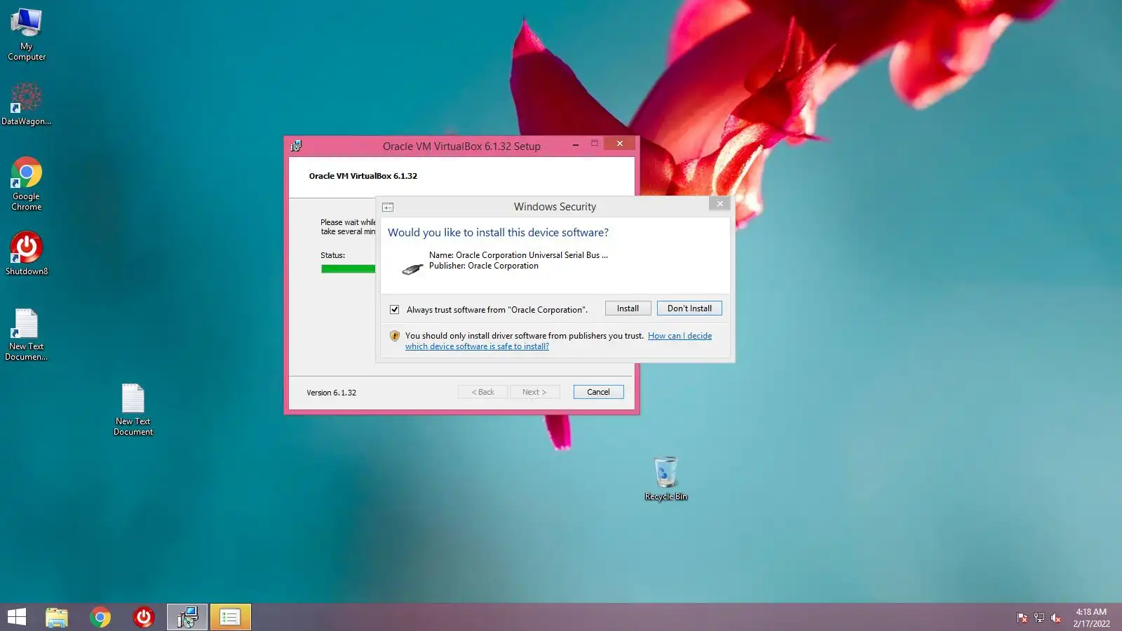Image resolution: width=1122 pixels, height=631 pixels.
Task: Click the Version 6.1.32 label
Action: 331,393
